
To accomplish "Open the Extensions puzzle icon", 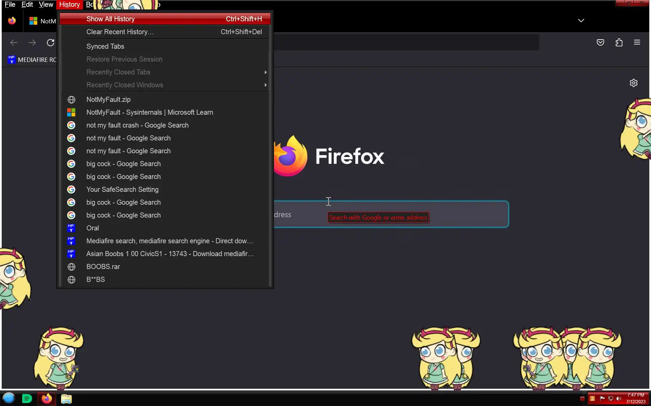I will [619, 42].
